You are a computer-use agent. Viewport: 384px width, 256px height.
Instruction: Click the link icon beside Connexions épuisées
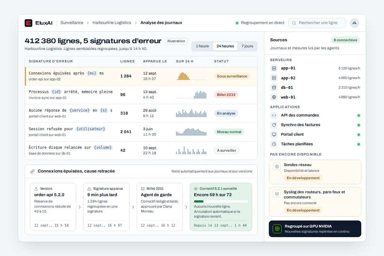pos(32,172)
